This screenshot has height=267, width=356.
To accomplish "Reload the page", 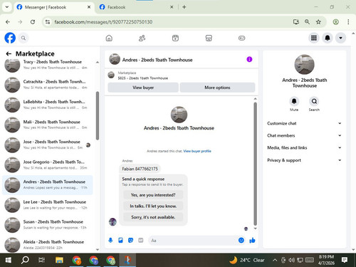I will (33, 22).
